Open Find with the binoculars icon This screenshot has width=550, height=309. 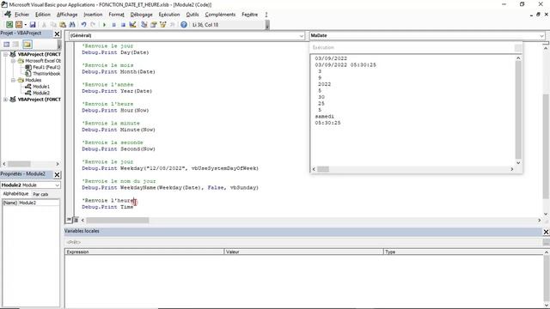72,25
